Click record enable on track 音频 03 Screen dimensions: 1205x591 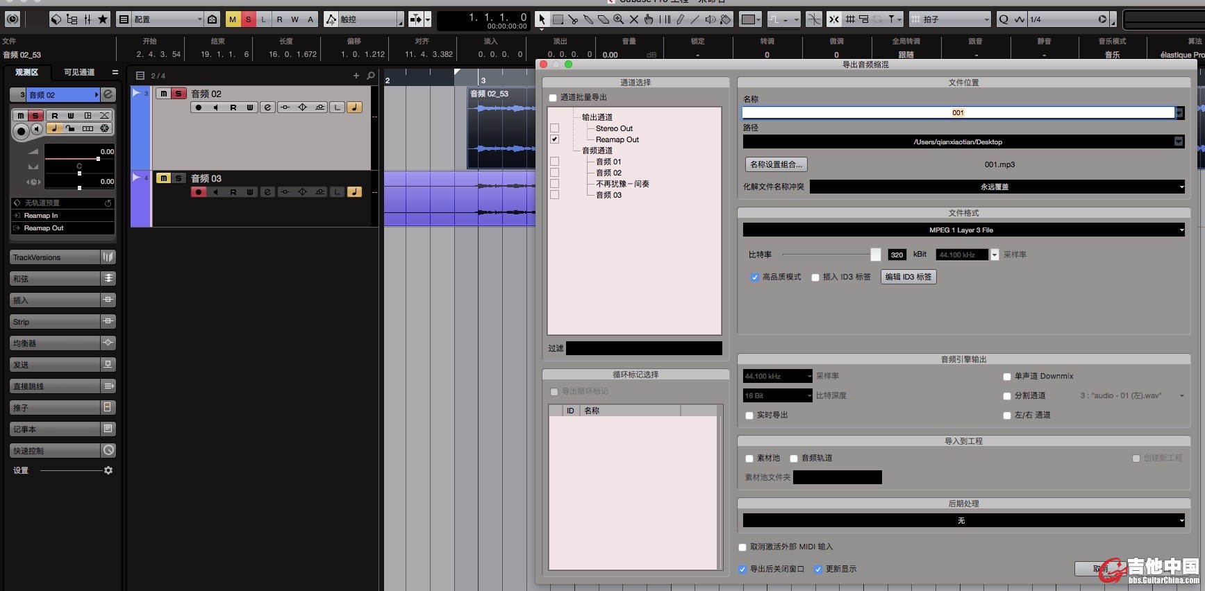click(x=199, y=192)
